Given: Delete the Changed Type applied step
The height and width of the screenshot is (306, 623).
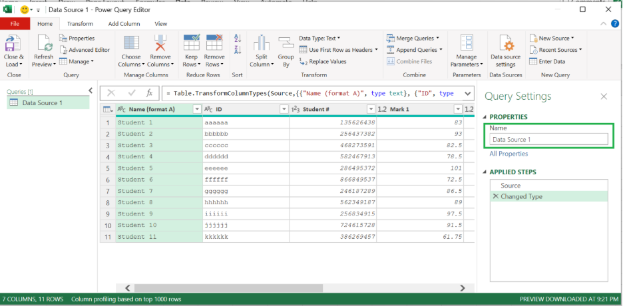Looking at the screenshot, I should coord(495,197).
